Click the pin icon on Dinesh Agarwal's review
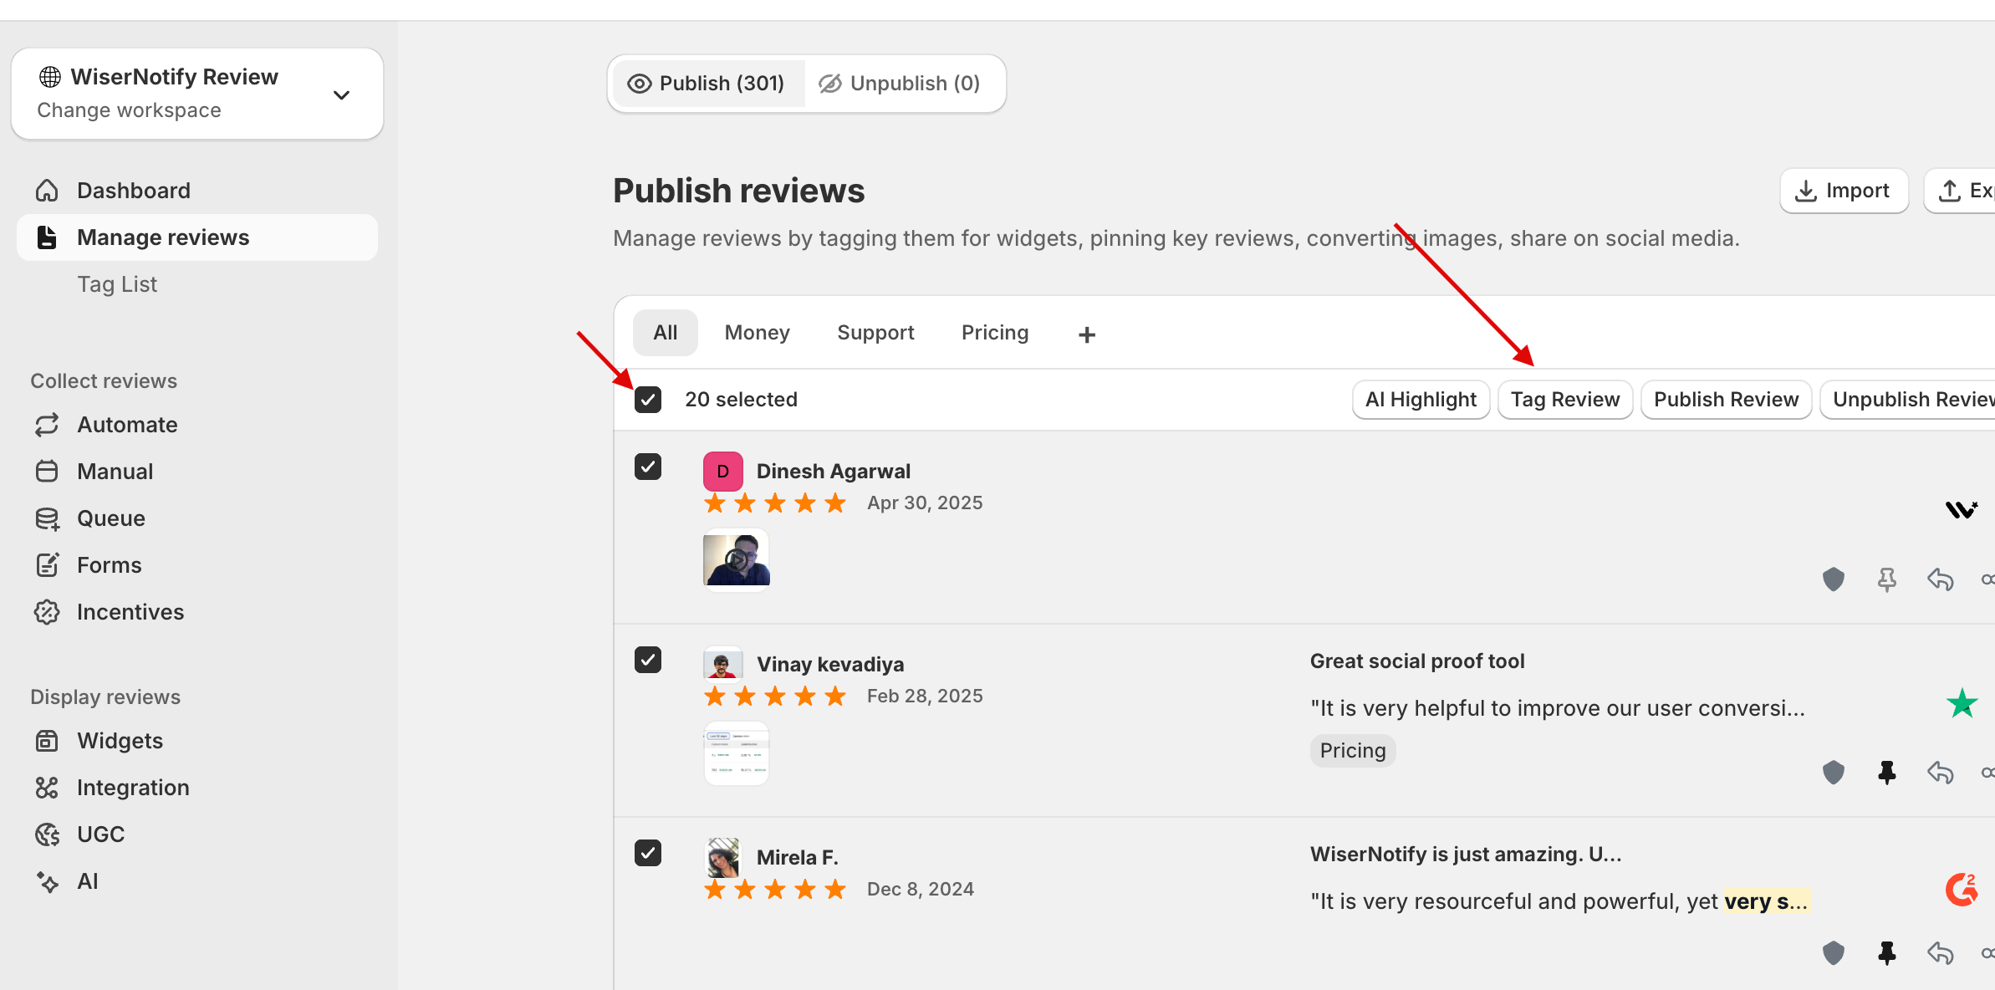This screenshot has height=990, width=1995. tap(1886, 579)
